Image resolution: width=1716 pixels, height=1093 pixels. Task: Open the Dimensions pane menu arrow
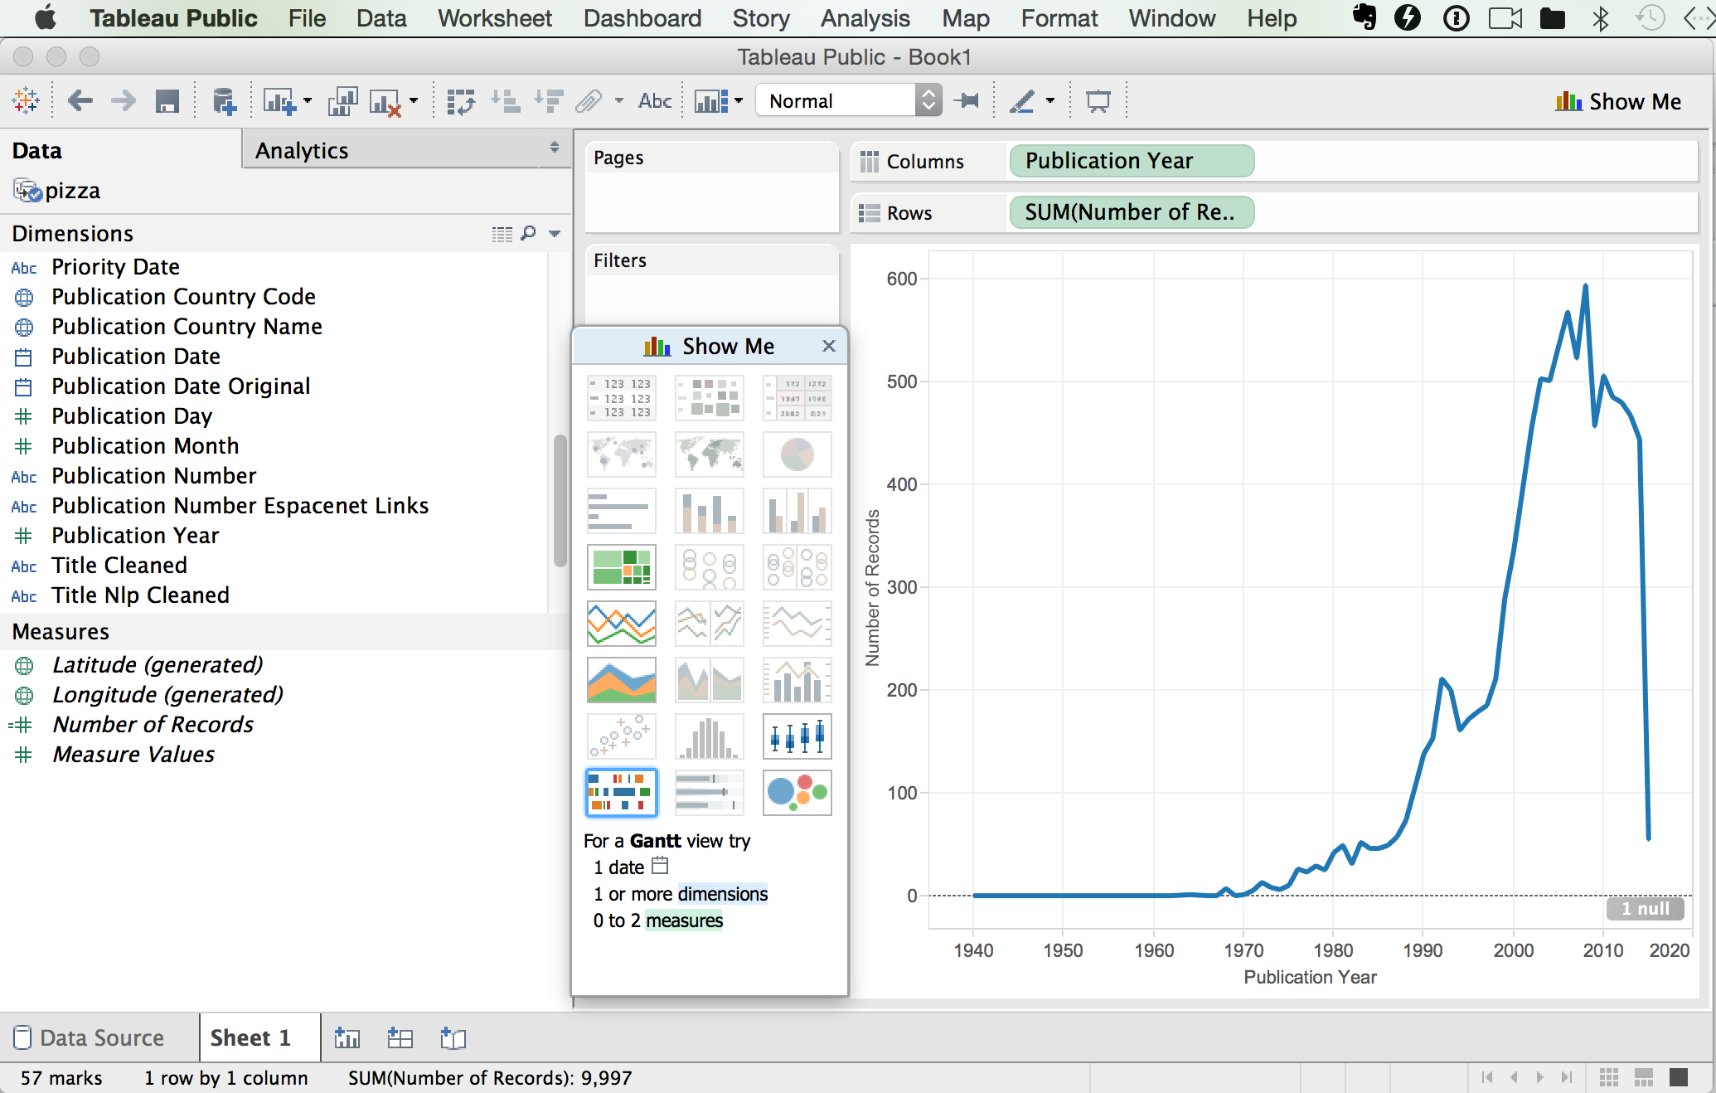tap(555, 234)
